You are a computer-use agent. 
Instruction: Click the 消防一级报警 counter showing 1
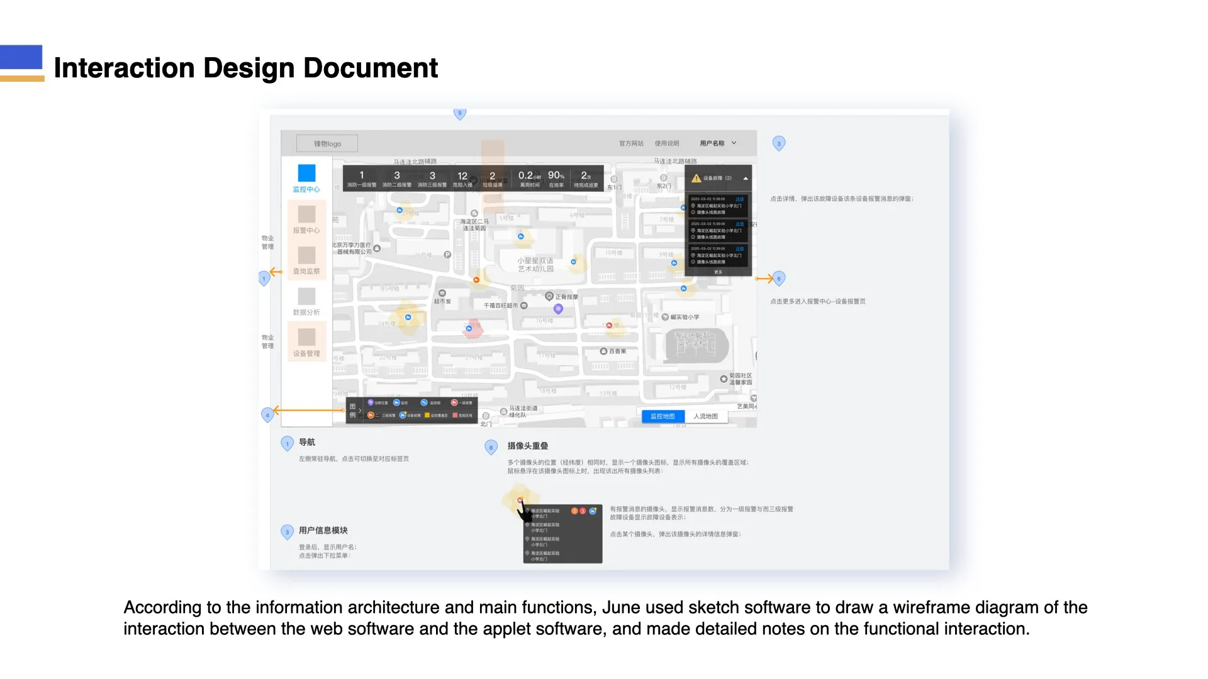pos(362,178)
